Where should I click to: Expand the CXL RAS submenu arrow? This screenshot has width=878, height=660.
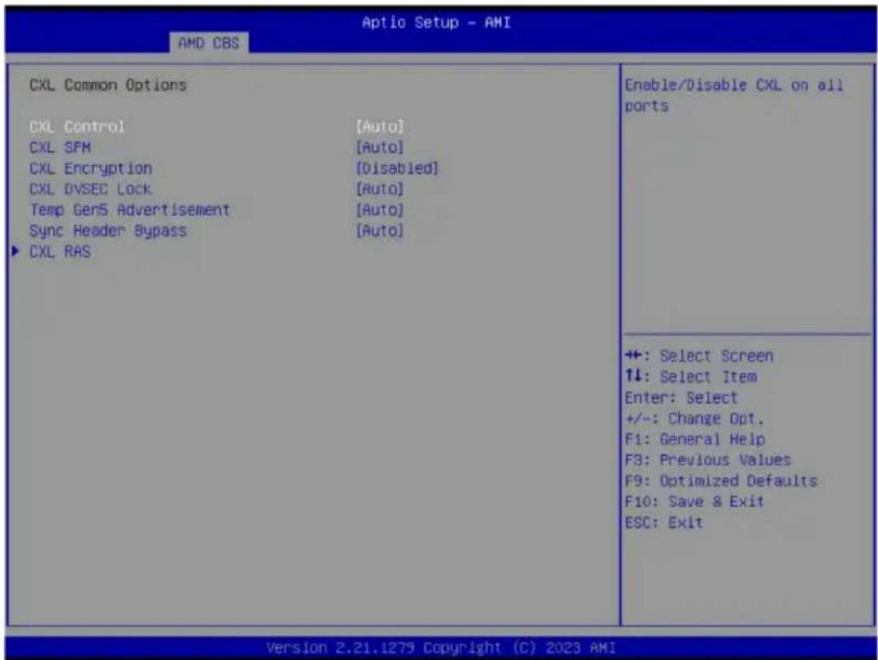tap(15, 251)
